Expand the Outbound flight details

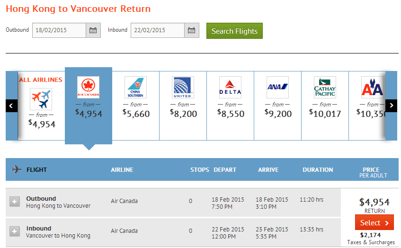[15, 202]
